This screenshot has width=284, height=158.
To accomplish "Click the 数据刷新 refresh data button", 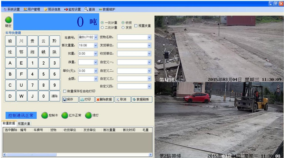I will [x=142, y=100].
